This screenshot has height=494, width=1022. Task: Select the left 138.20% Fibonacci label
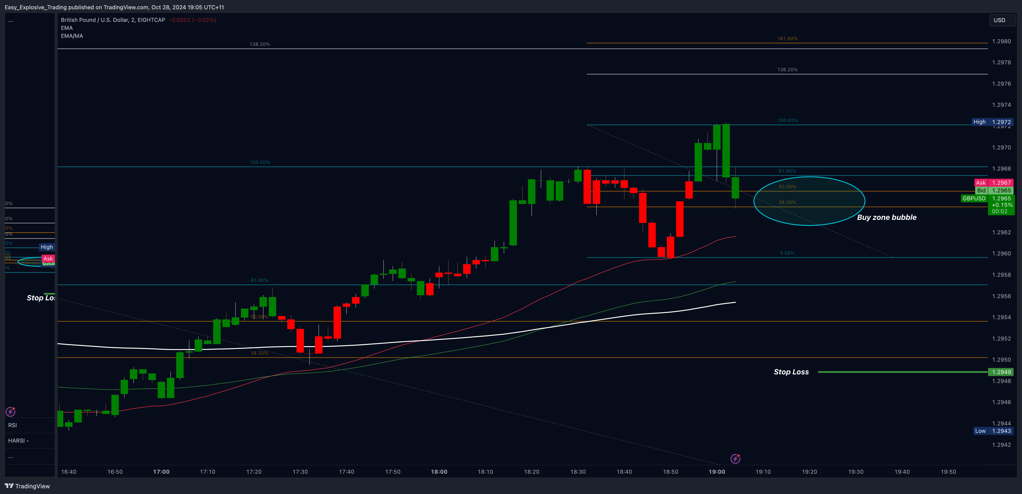tap(259, 44)
